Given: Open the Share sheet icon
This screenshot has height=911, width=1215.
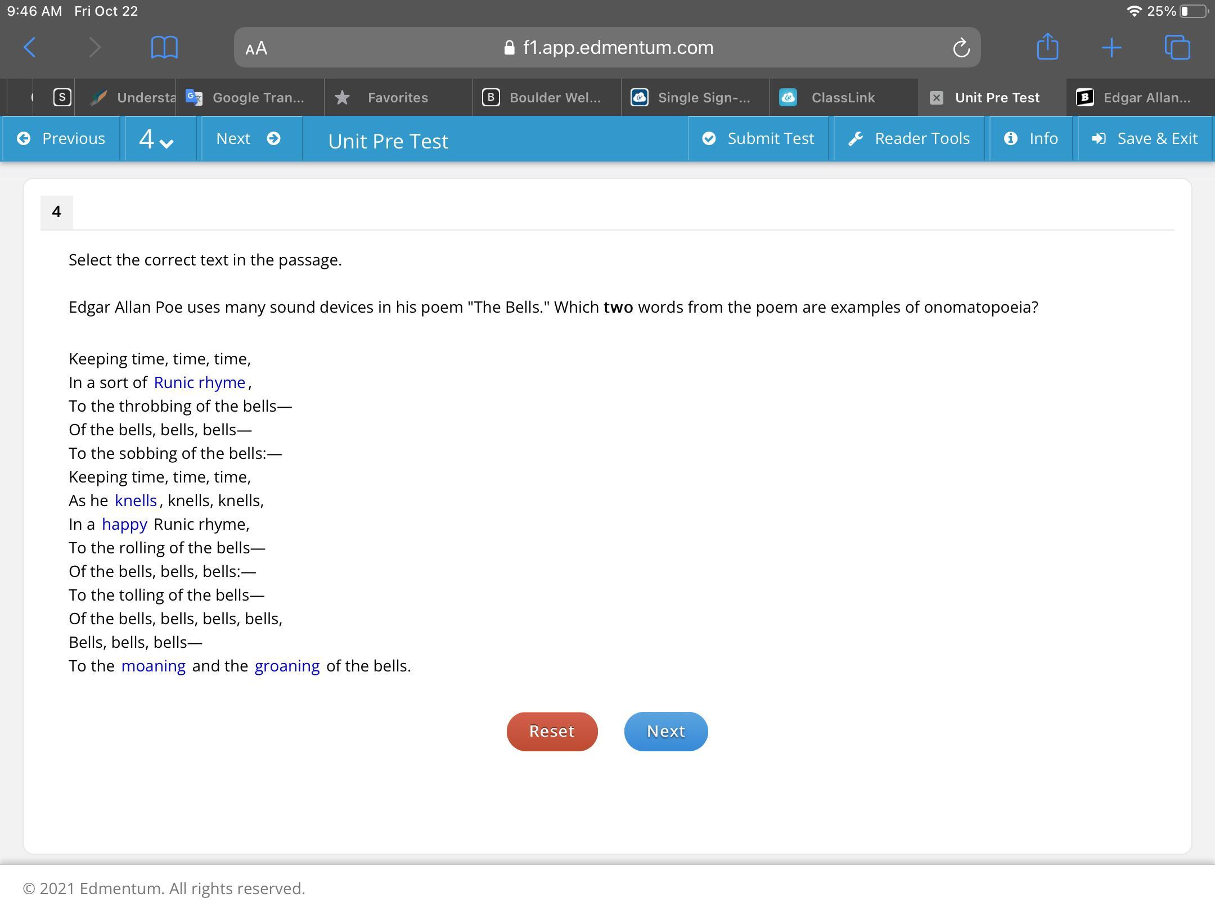Looking at the screenshot, I should coord(1047,47).
